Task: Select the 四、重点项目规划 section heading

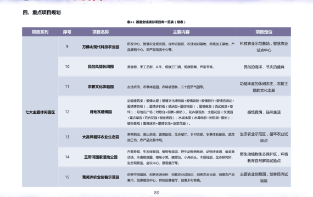Action: pyautogui.click(x=42, y=13)
